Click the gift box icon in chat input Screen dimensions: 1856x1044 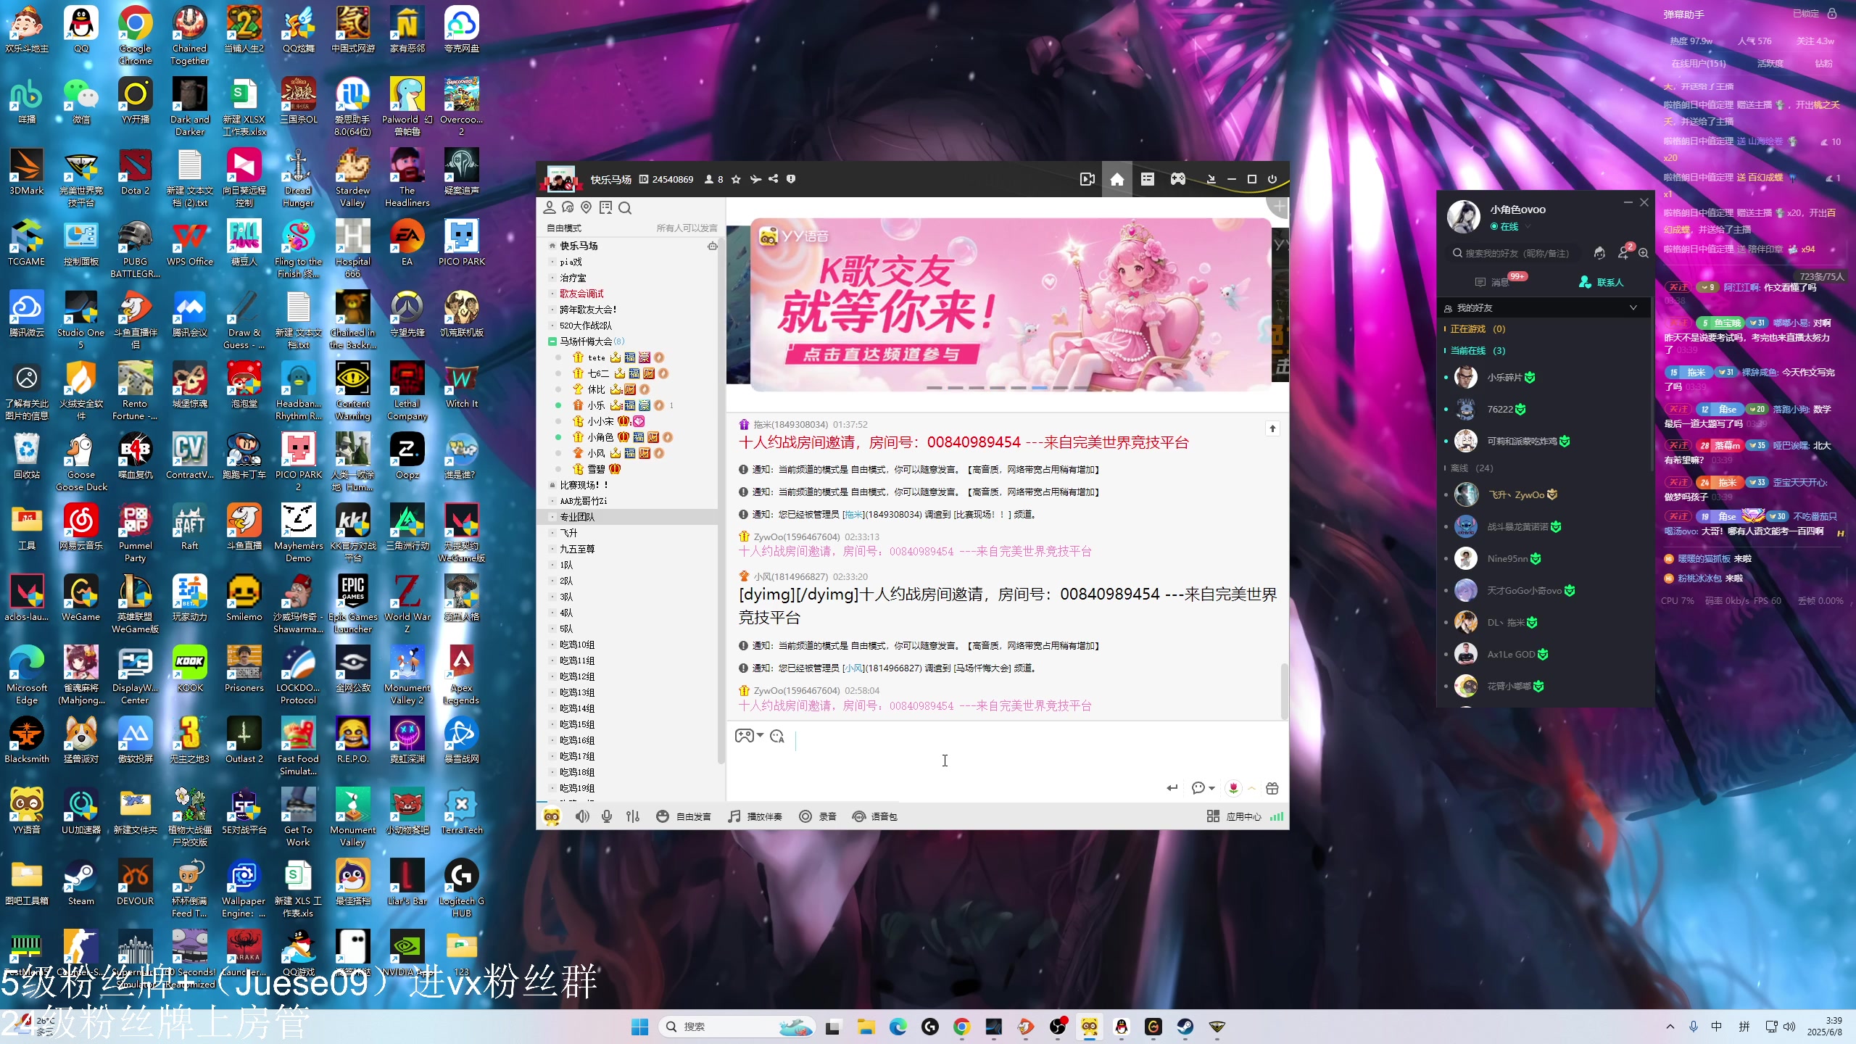(x=1272, y=788)
